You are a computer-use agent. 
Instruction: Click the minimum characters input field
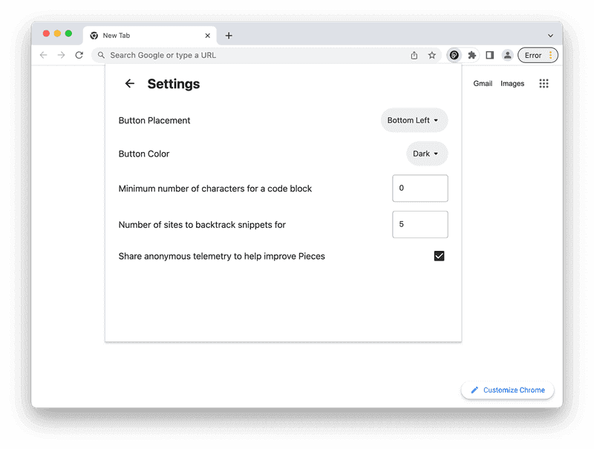point(420,188)
